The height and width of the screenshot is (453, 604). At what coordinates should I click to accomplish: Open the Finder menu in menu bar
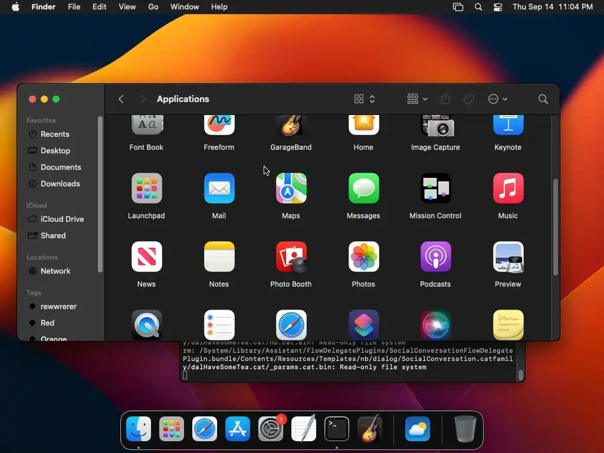coord(44,7)
